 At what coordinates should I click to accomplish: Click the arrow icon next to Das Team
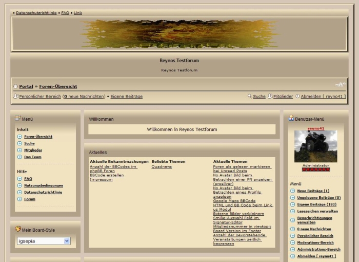19,157
